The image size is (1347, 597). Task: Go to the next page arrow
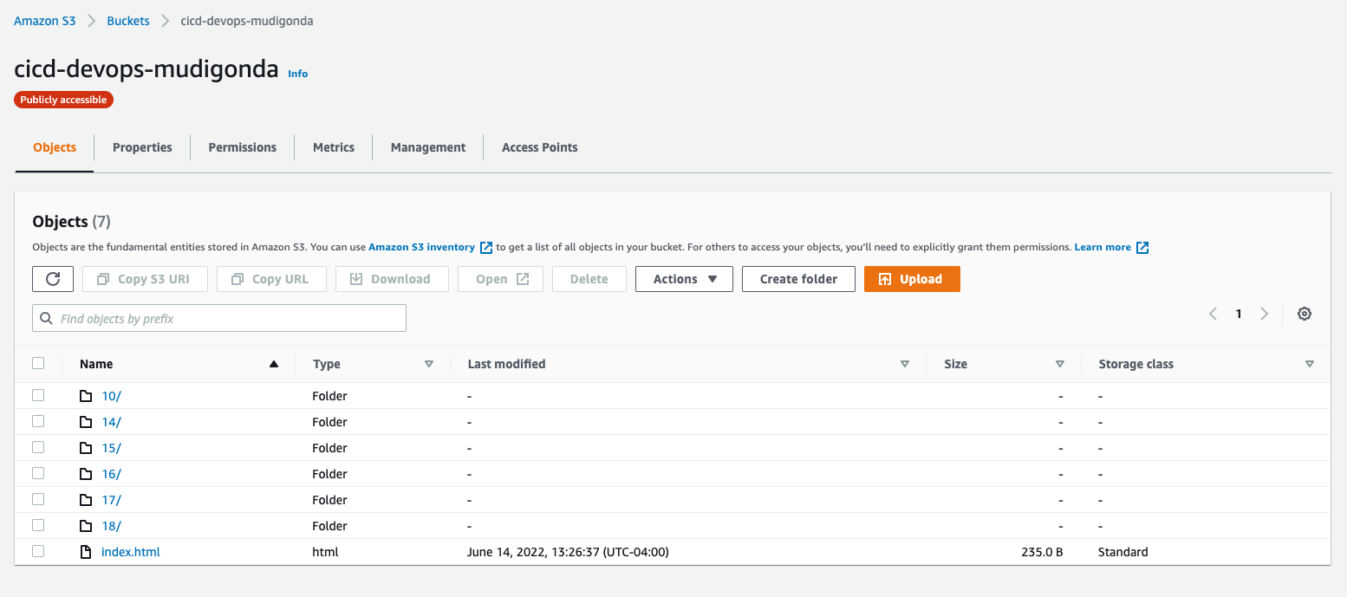(1265, 314)
